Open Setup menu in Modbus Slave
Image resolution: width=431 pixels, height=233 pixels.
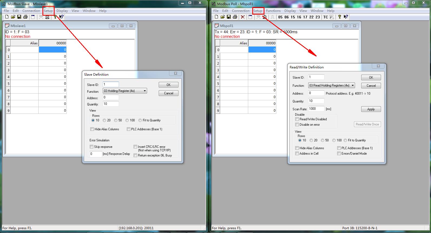tap(48, 11)
